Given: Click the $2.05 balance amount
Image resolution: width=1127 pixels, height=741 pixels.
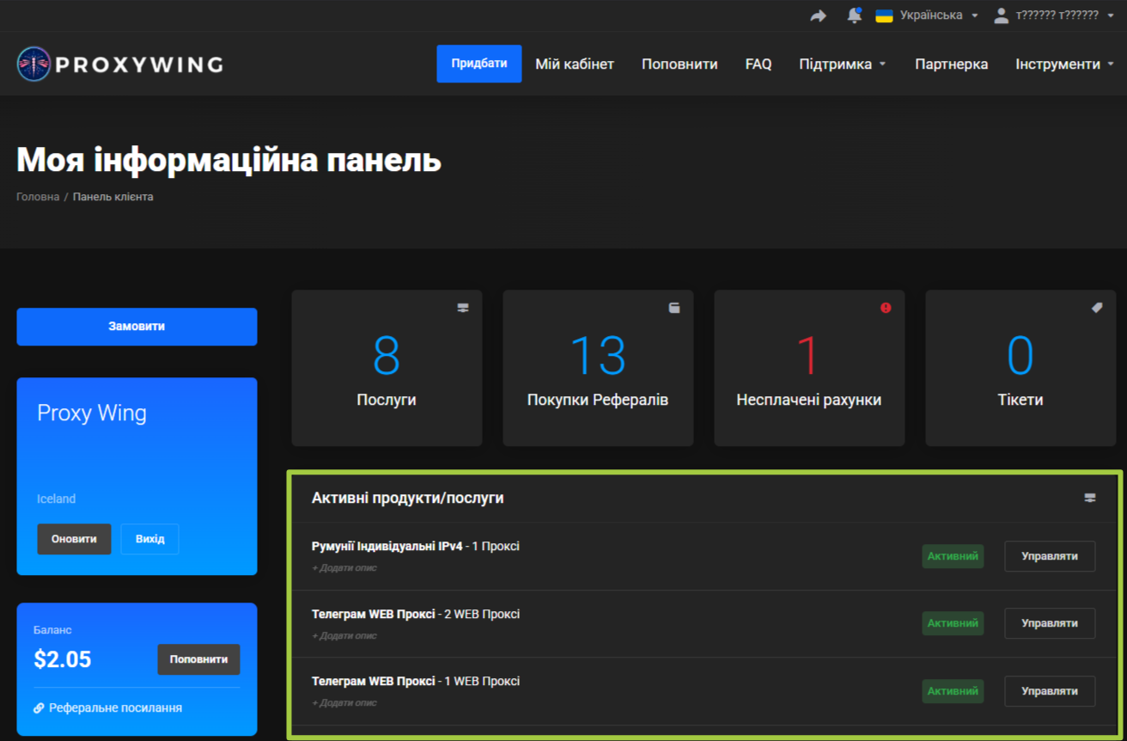Looking at the screenshot, I should click(63, 659).
